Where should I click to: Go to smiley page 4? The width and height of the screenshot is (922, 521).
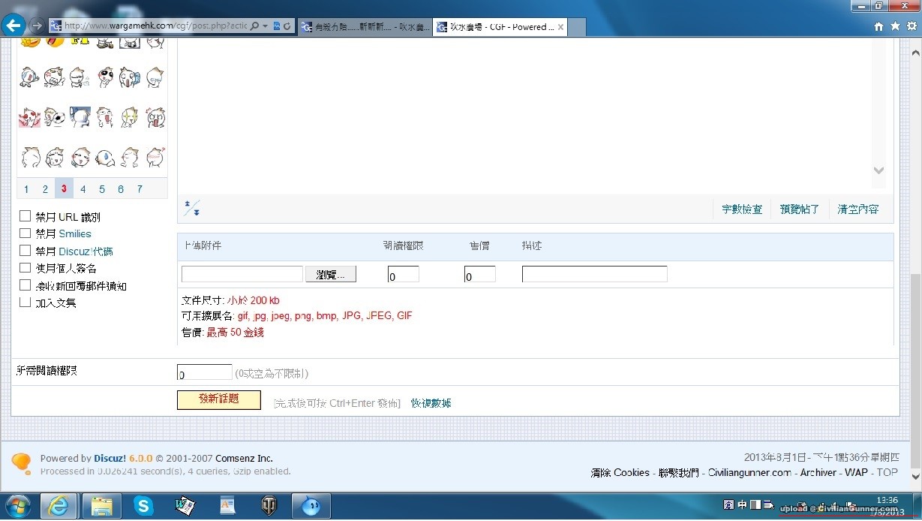[83, 189]
